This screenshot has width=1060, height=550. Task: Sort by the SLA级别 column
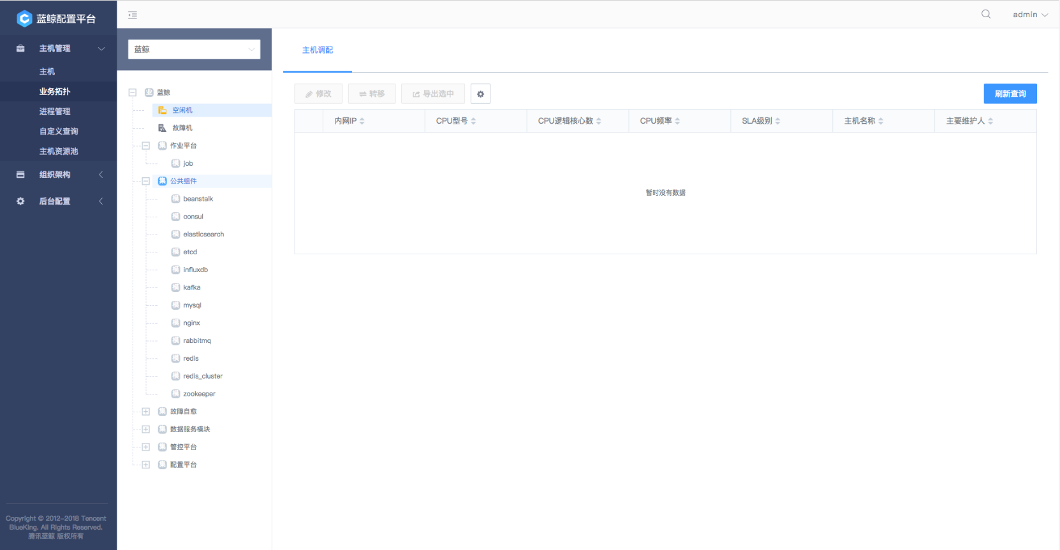[x=777, y=121]
